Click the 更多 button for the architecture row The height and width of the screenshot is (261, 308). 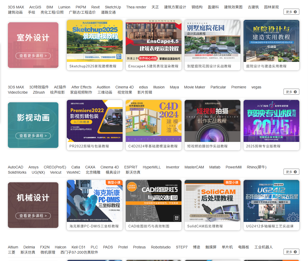coord(291,12)
